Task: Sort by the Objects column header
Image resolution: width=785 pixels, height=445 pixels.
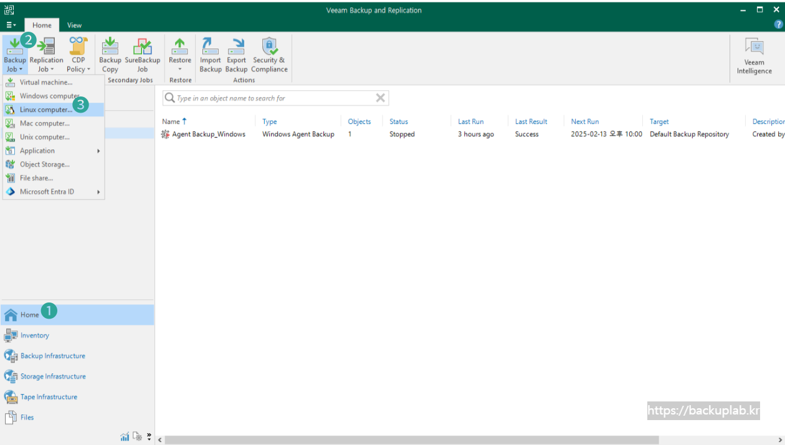Action: 359,121
